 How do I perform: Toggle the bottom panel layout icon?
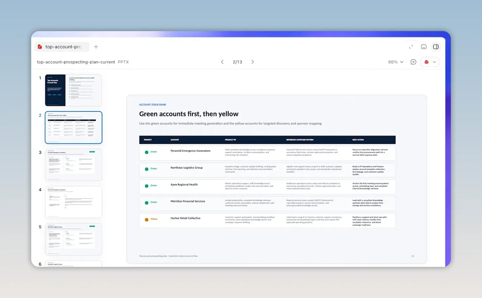tap(424, 47)
